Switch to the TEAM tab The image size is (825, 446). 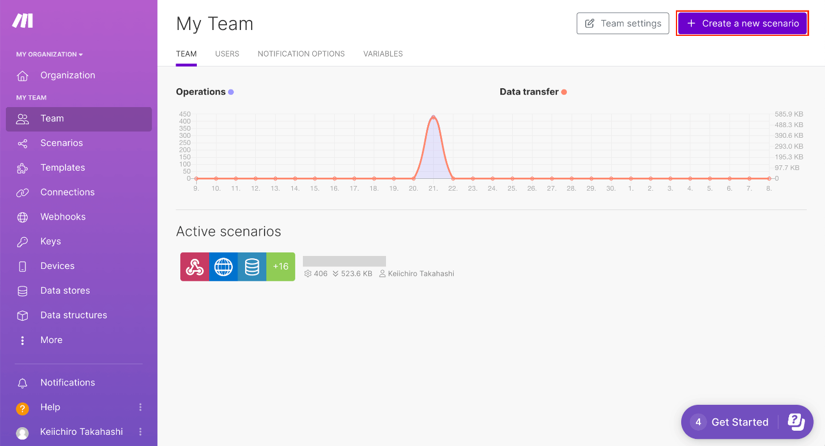(186, 54)
